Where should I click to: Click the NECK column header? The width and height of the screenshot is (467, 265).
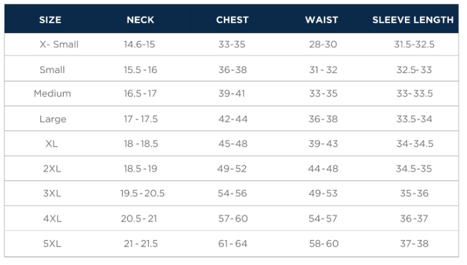(x=140, y=20)
